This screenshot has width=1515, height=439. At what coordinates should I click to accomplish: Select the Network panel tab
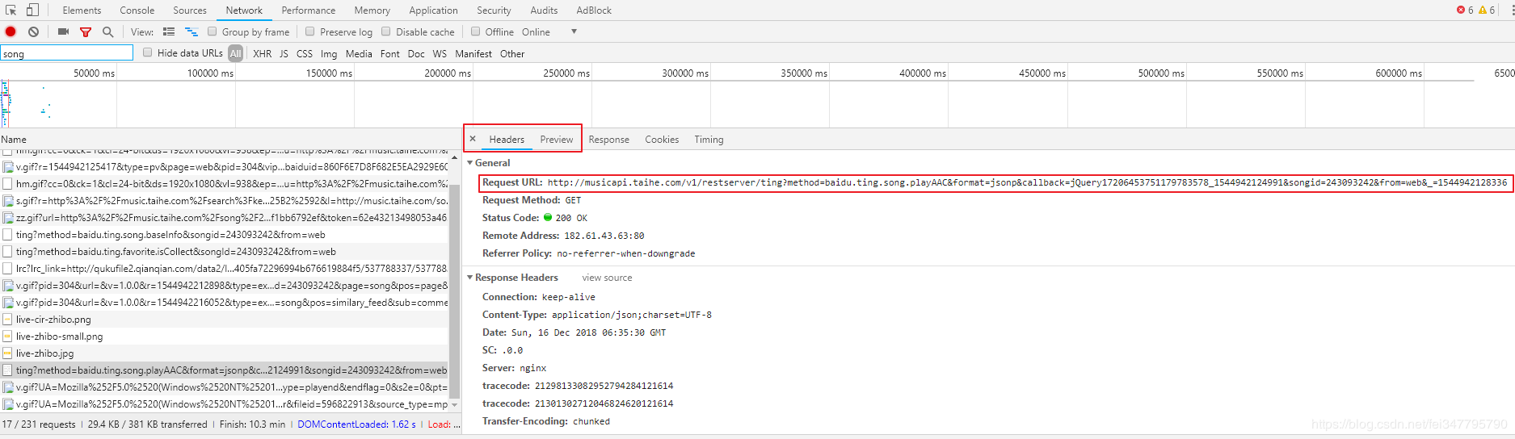pos(244,10)
